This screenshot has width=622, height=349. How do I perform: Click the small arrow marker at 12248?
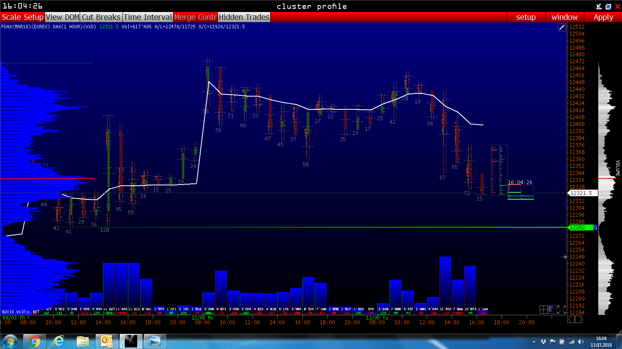[x=564, y=257]
